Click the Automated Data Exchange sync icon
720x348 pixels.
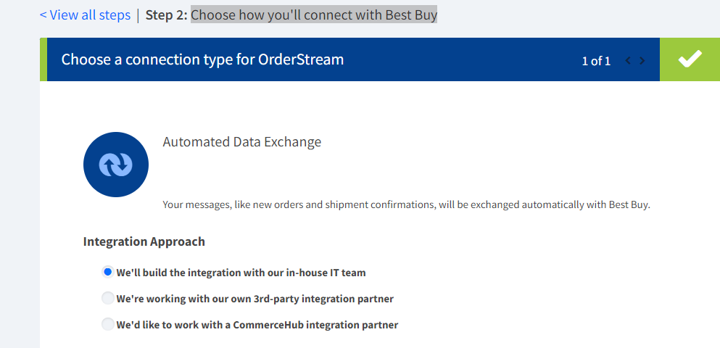tap(116, 165)
